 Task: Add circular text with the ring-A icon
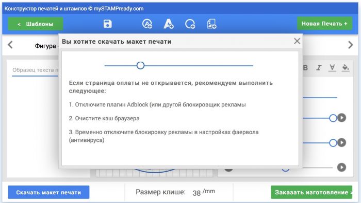[147, 24]
